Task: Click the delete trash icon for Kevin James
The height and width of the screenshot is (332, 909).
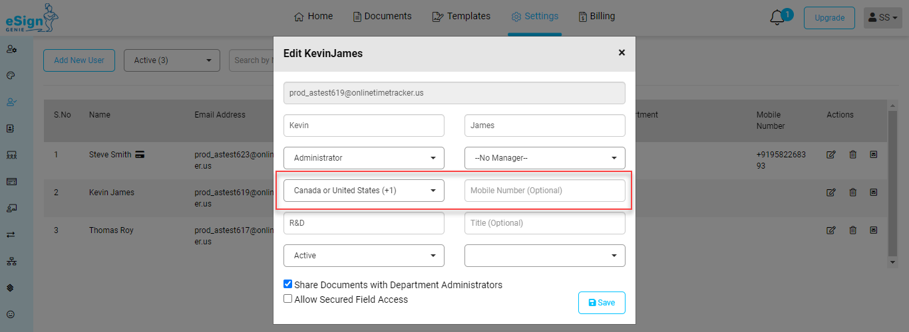Action: pyautogui.click(x=852, y=193)
